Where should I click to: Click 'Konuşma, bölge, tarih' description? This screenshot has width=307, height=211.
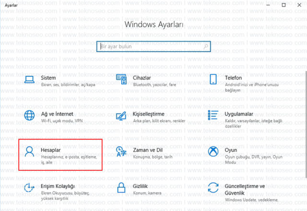153,157
